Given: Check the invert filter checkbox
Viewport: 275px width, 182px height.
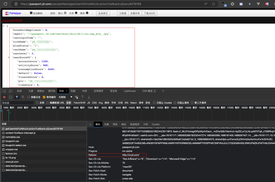Looking at the screenshot, I should [x=37, y=103].
